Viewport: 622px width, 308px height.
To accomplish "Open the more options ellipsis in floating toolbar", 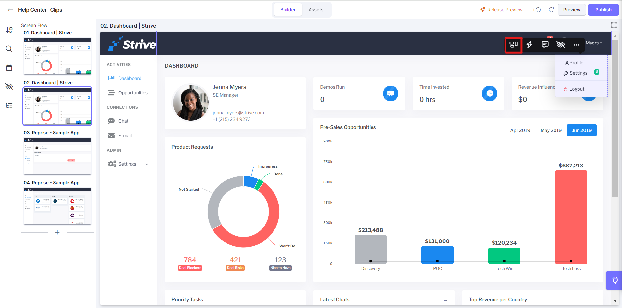I will [x=576, y=45].
